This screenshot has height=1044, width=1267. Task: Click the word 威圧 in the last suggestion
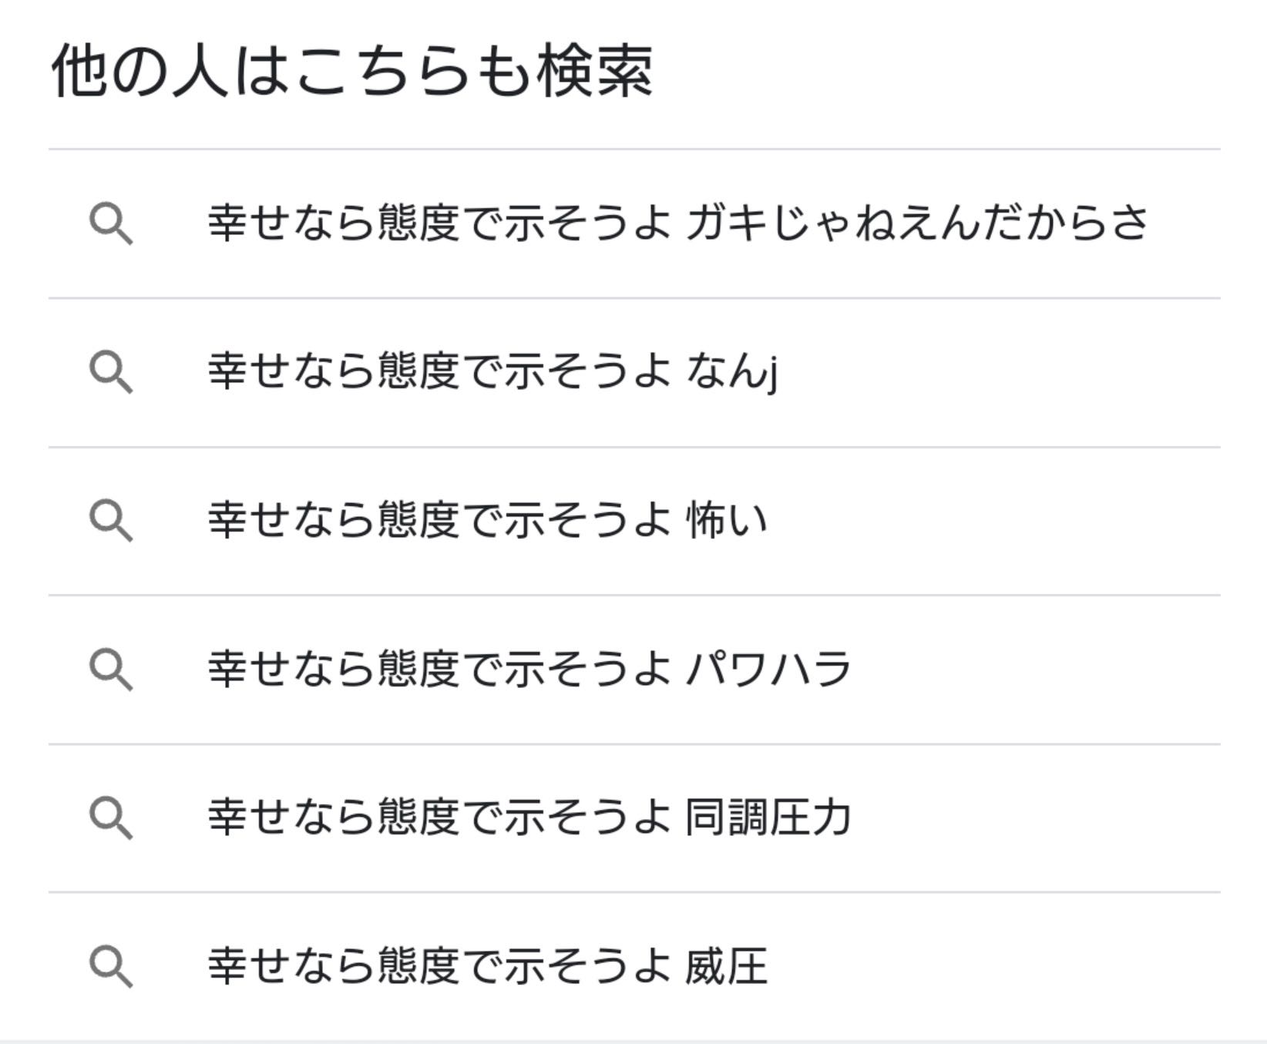(727, 967)
